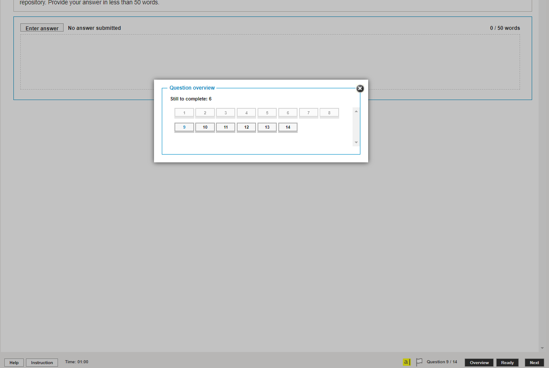Screen dimensions: 549x368
Task: Flag this question with flag icon
Action: [419, 362]
